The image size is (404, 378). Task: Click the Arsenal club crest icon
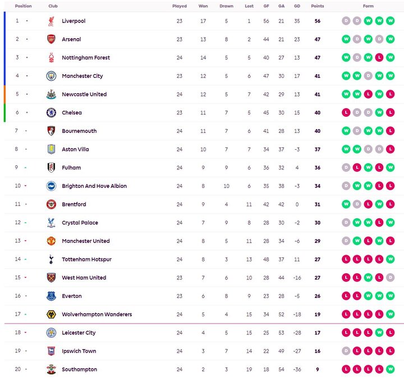(51, 40)
